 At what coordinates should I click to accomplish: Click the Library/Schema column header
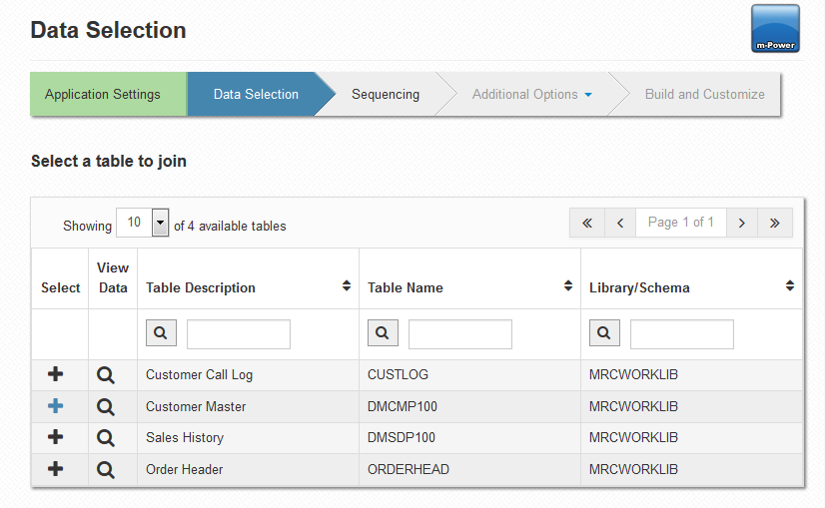pos(639,287)
